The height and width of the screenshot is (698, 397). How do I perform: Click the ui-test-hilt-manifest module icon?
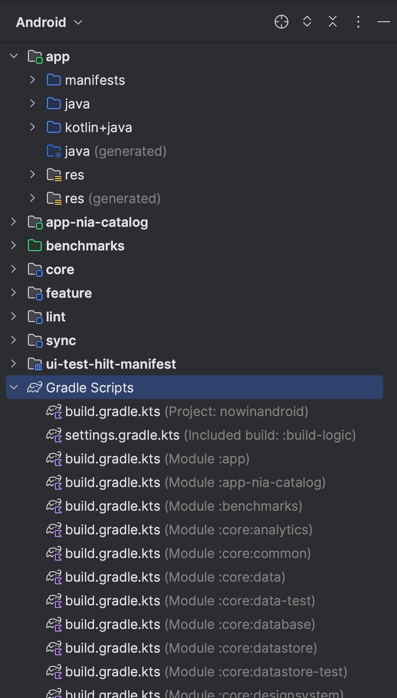click(35, 364)
